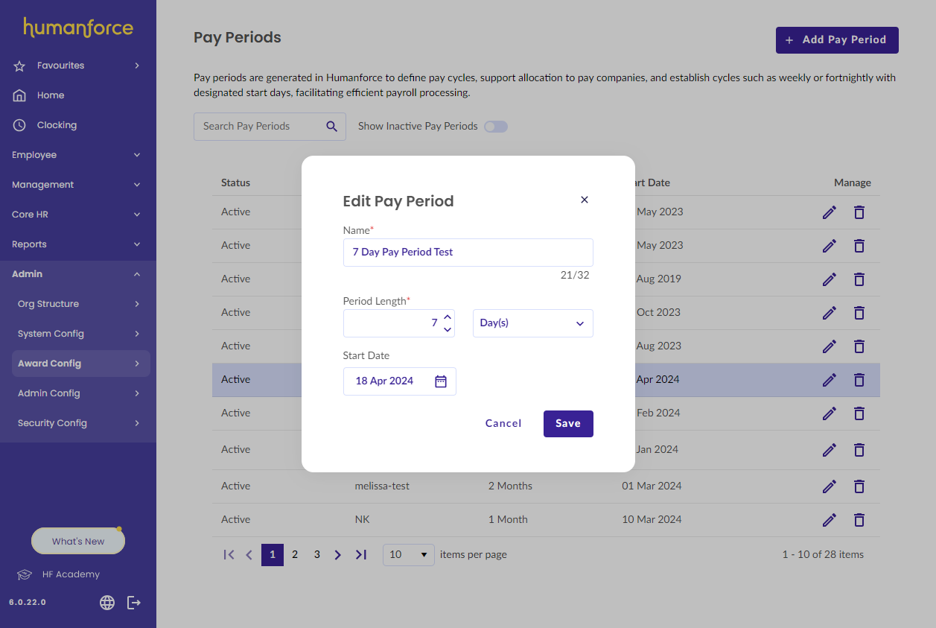The height and width of the screenshot is (628, 936).
Task: Cancel editing the pay period
Action: (x=503, y=424)
